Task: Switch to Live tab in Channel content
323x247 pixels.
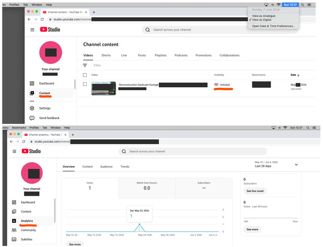Action: [x=124, y=55]
